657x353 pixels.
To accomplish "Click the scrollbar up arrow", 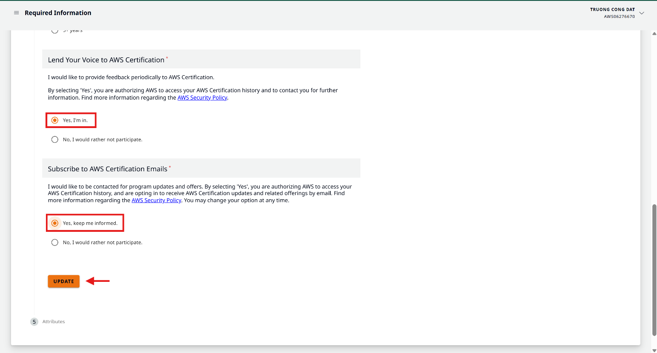I will [654, 34].
